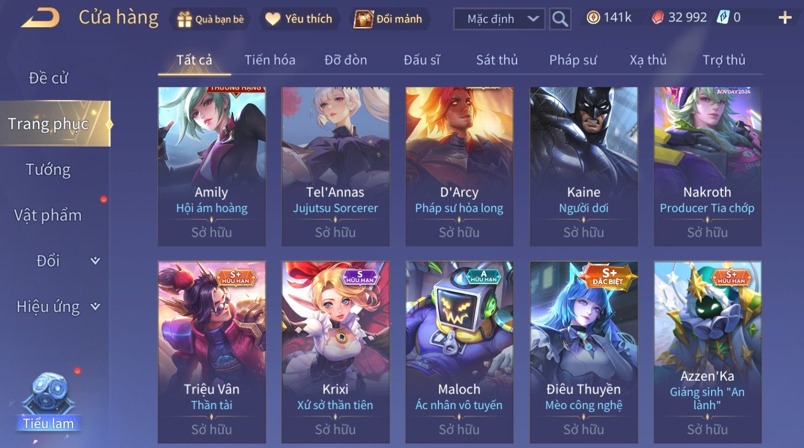Image resolution: width=804 pixels, height=448 pixels.
Task: Go to Vật phẩm sidebar item
Action: click(x=48, y=215)
